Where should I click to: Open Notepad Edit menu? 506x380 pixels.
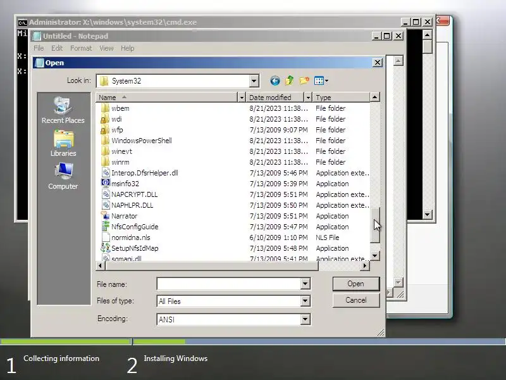[57, 48]
